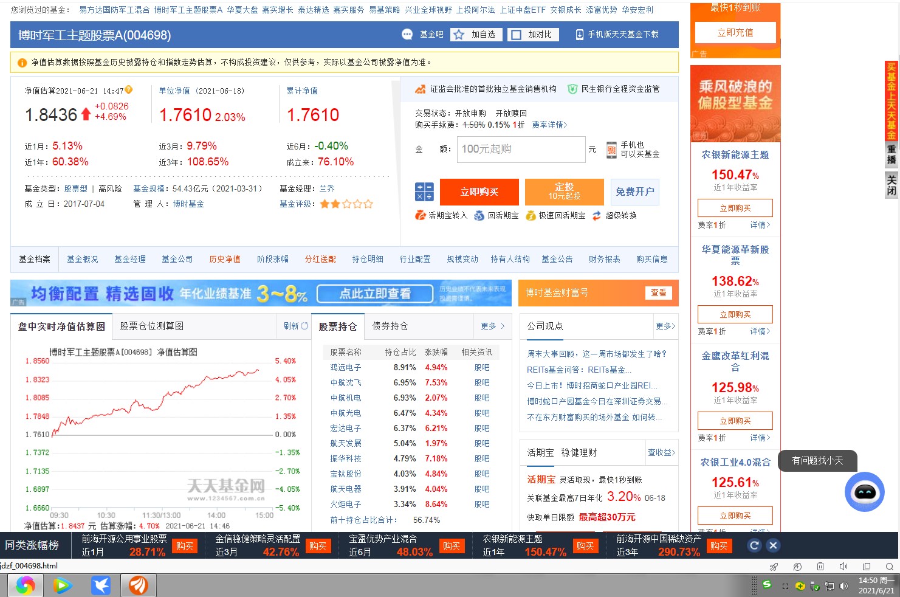This screenshot has height=597, width=900.
Task: Click the 民生银行 green shield icon
Action: pyautogui.click(x=572, y=89)
